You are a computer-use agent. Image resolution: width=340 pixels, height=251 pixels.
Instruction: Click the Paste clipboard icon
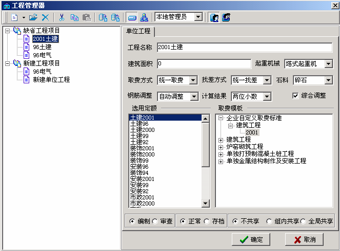click(x=87, y=17)
